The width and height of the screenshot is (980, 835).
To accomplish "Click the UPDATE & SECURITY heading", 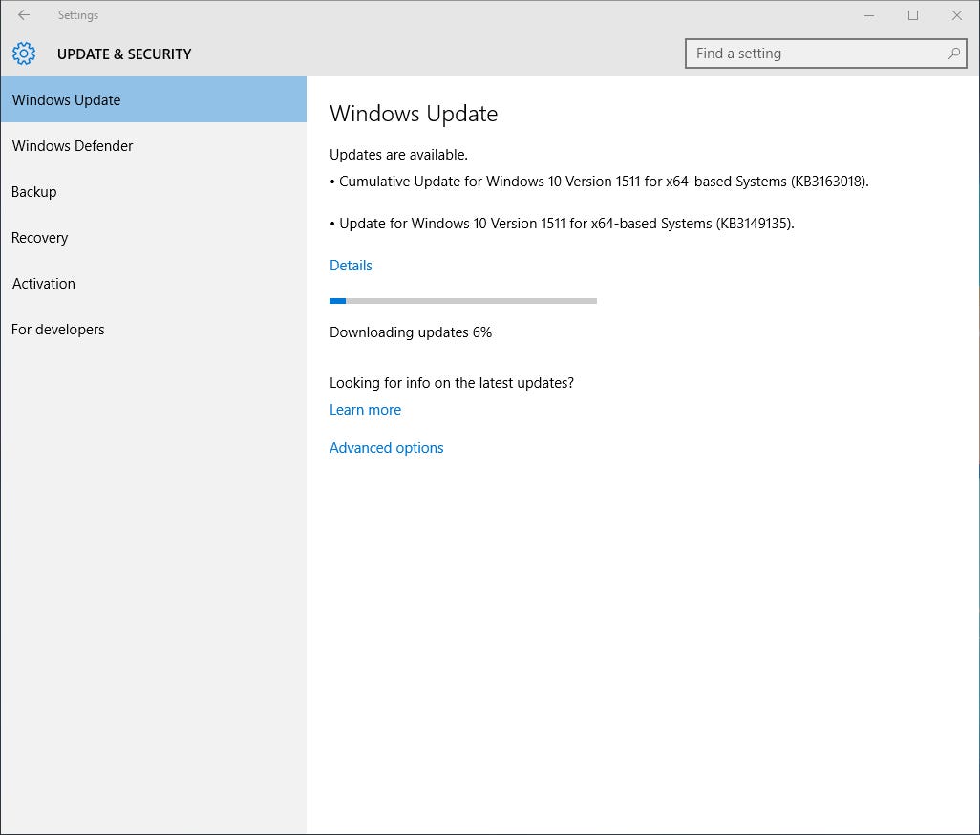I will pyautogui.click(x=124, y=54).
